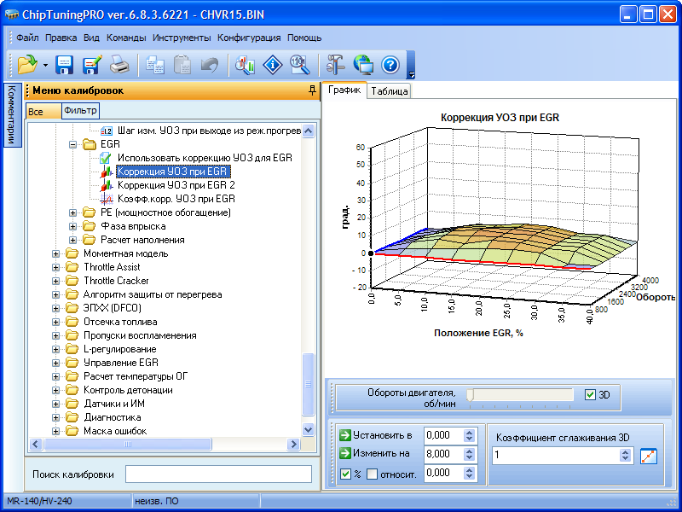Click the save floppy disk icon
682x512 pixels.
tap(65, 65)
